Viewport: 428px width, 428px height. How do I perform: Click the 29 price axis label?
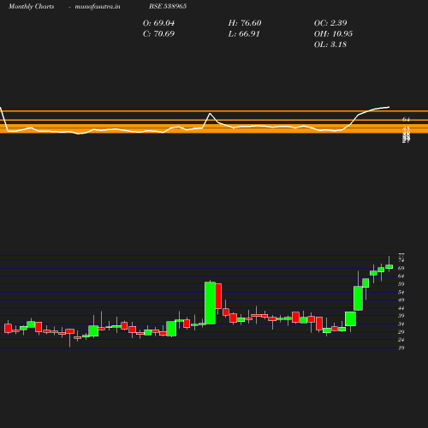401,332
